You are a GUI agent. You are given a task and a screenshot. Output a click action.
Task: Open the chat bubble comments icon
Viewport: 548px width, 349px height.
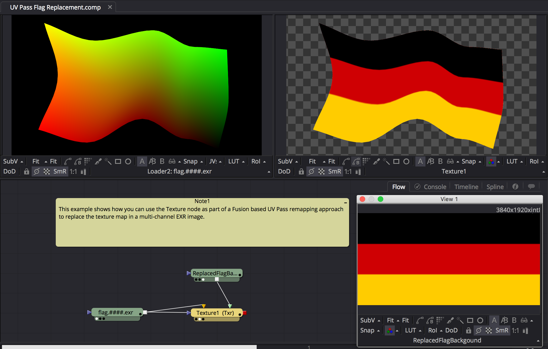pos(531,187)
